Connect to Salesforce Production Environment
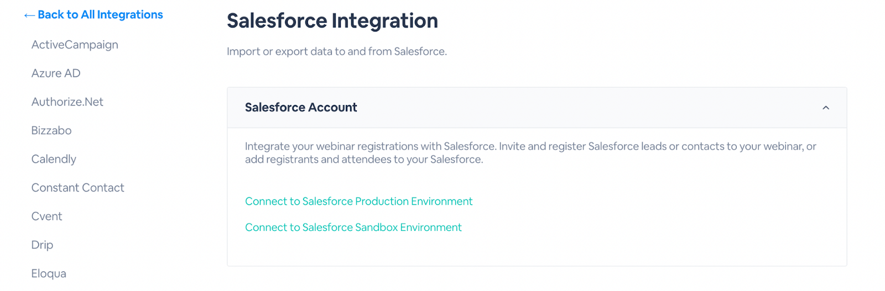This screenshot has width=885, height=291. [358, 202]
